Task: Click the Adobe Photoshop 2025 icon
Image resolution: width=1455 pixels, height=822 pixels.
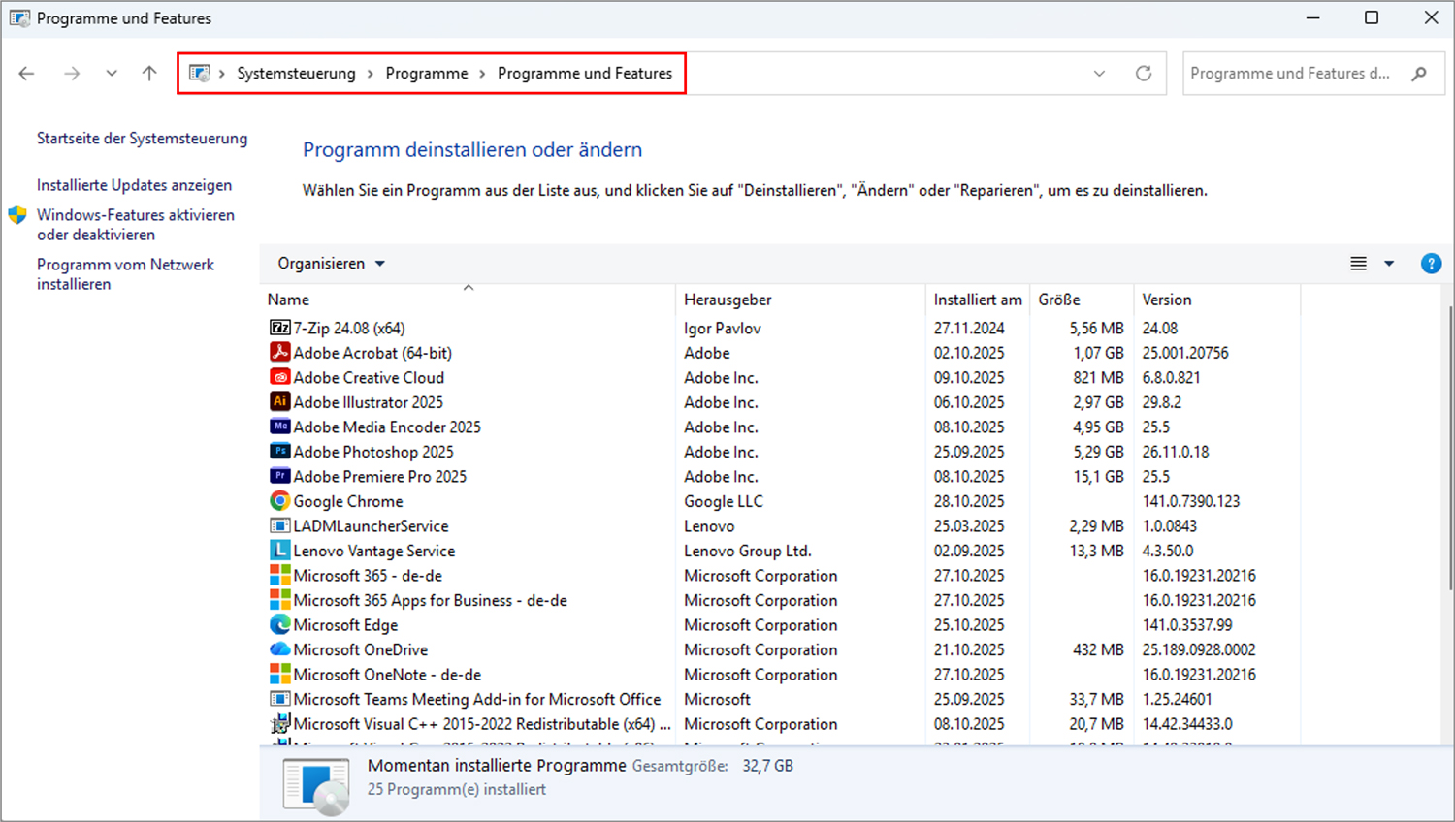Action: point(279,451)
